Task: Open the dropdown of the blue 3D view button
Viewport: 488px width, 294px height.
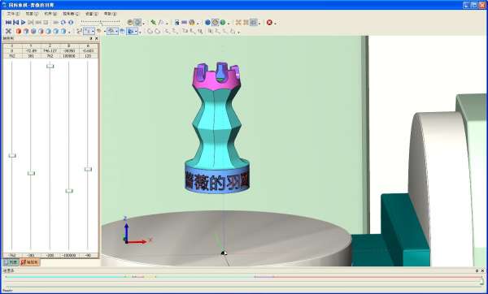Action: [x=137, y=32]
